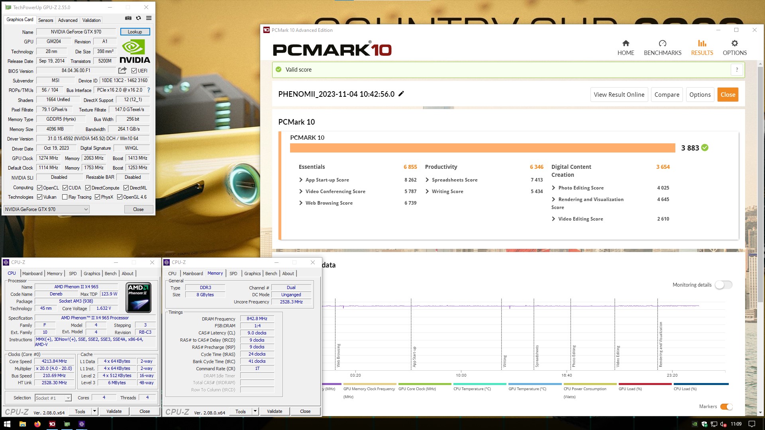The width and height of the screenshot is (765, 430).
Task: Click the valid score help question mark
Action: click(737, 70)
